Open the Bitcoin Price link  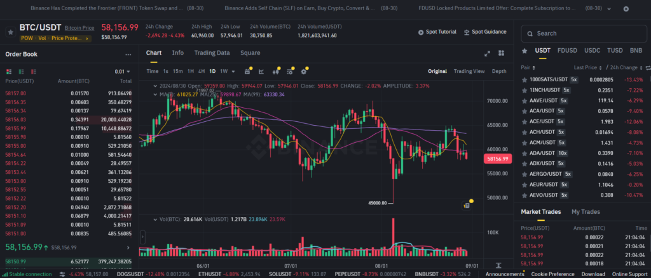79,28
